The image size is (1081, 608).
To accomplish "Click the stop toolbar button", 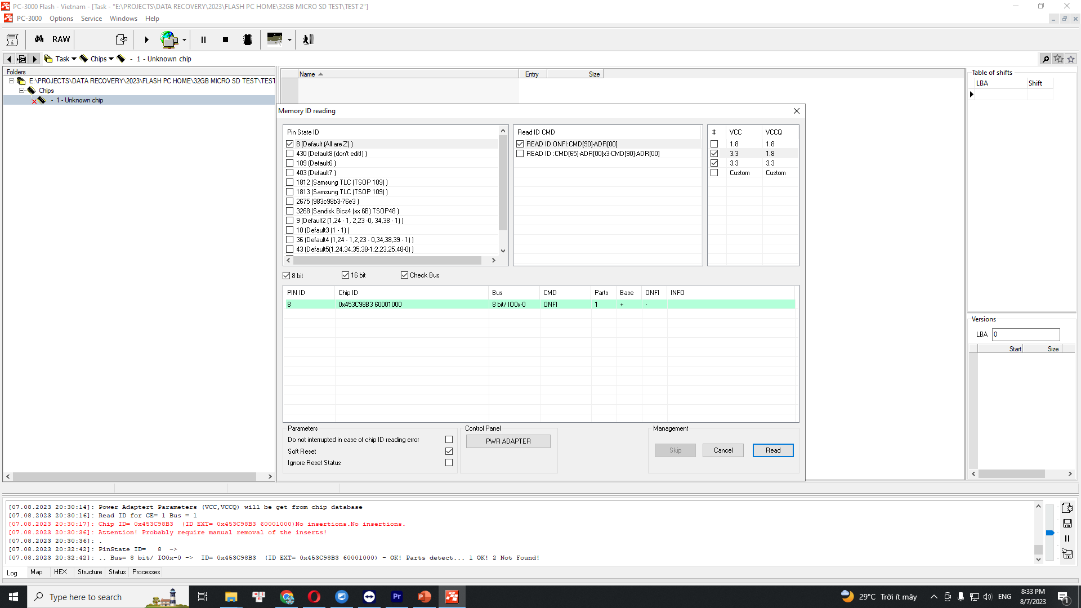I will tap(225, 39).
